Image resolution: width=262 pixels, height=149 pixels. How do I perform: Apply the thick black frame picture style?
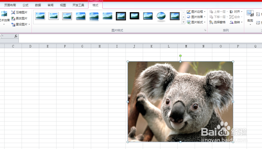coord(134,16)
